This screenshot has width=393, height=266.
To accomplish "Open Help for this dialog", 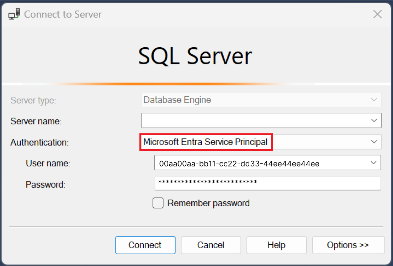I will 276,245.
